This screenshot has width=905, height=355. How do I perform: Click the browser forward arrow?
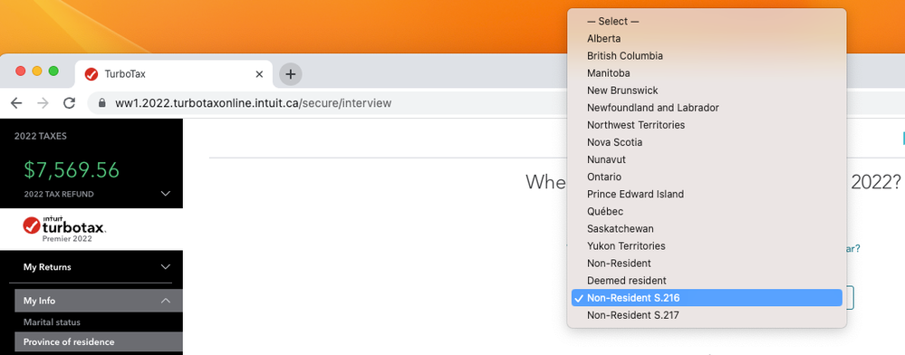(x=43, y=103)
